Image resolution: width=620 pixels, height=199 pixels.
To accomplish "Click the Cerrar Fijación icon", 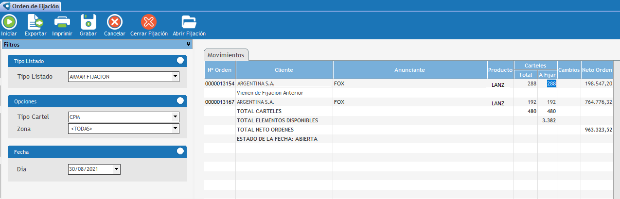I will click(x=149, y=22).
